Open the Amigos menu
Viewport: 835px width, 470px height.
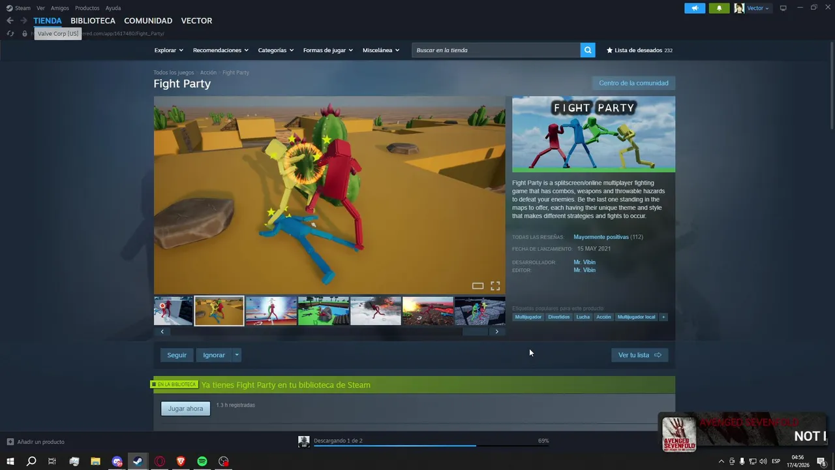click(x=60, y=8)
